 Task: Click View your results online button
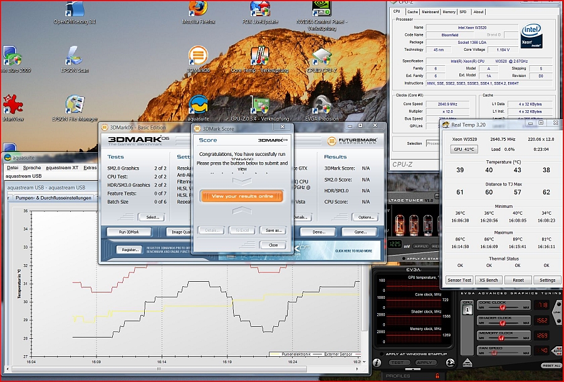(242, 196)
